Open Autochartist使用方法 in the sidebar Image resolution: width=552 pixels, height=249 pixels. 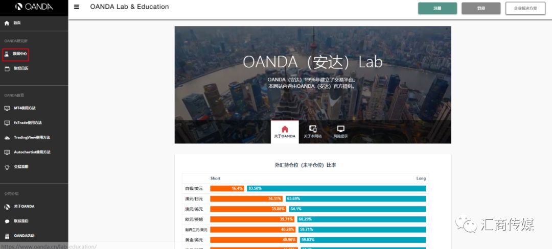pos(32,152)
